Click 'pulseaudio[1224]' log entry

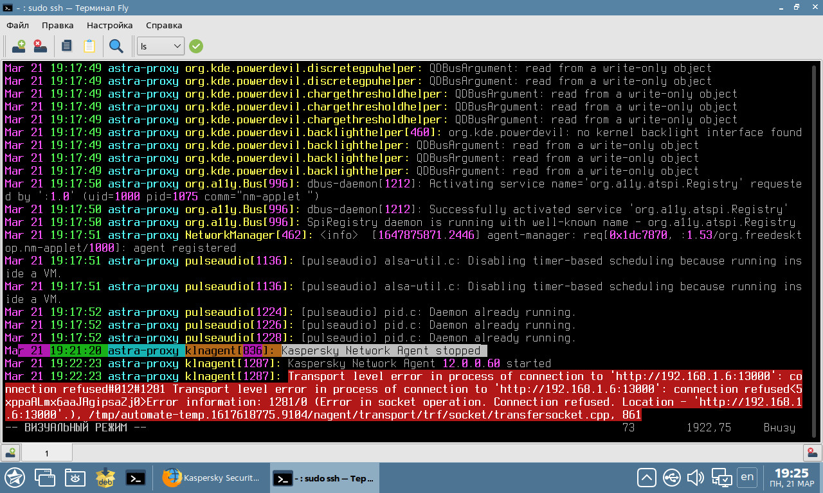(237, 312)
